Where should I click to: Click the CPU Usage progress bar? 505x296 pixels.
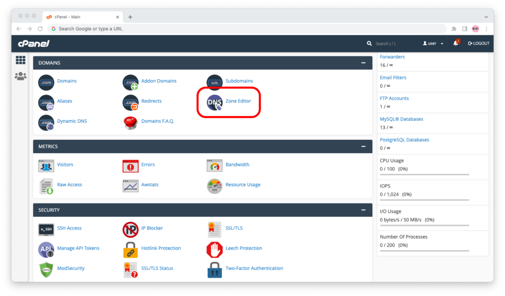[x=425, y=175]
